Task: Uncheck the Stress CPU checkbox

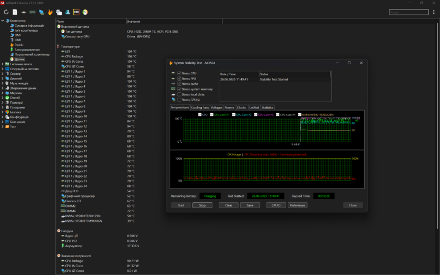Action: click(179, 73)
